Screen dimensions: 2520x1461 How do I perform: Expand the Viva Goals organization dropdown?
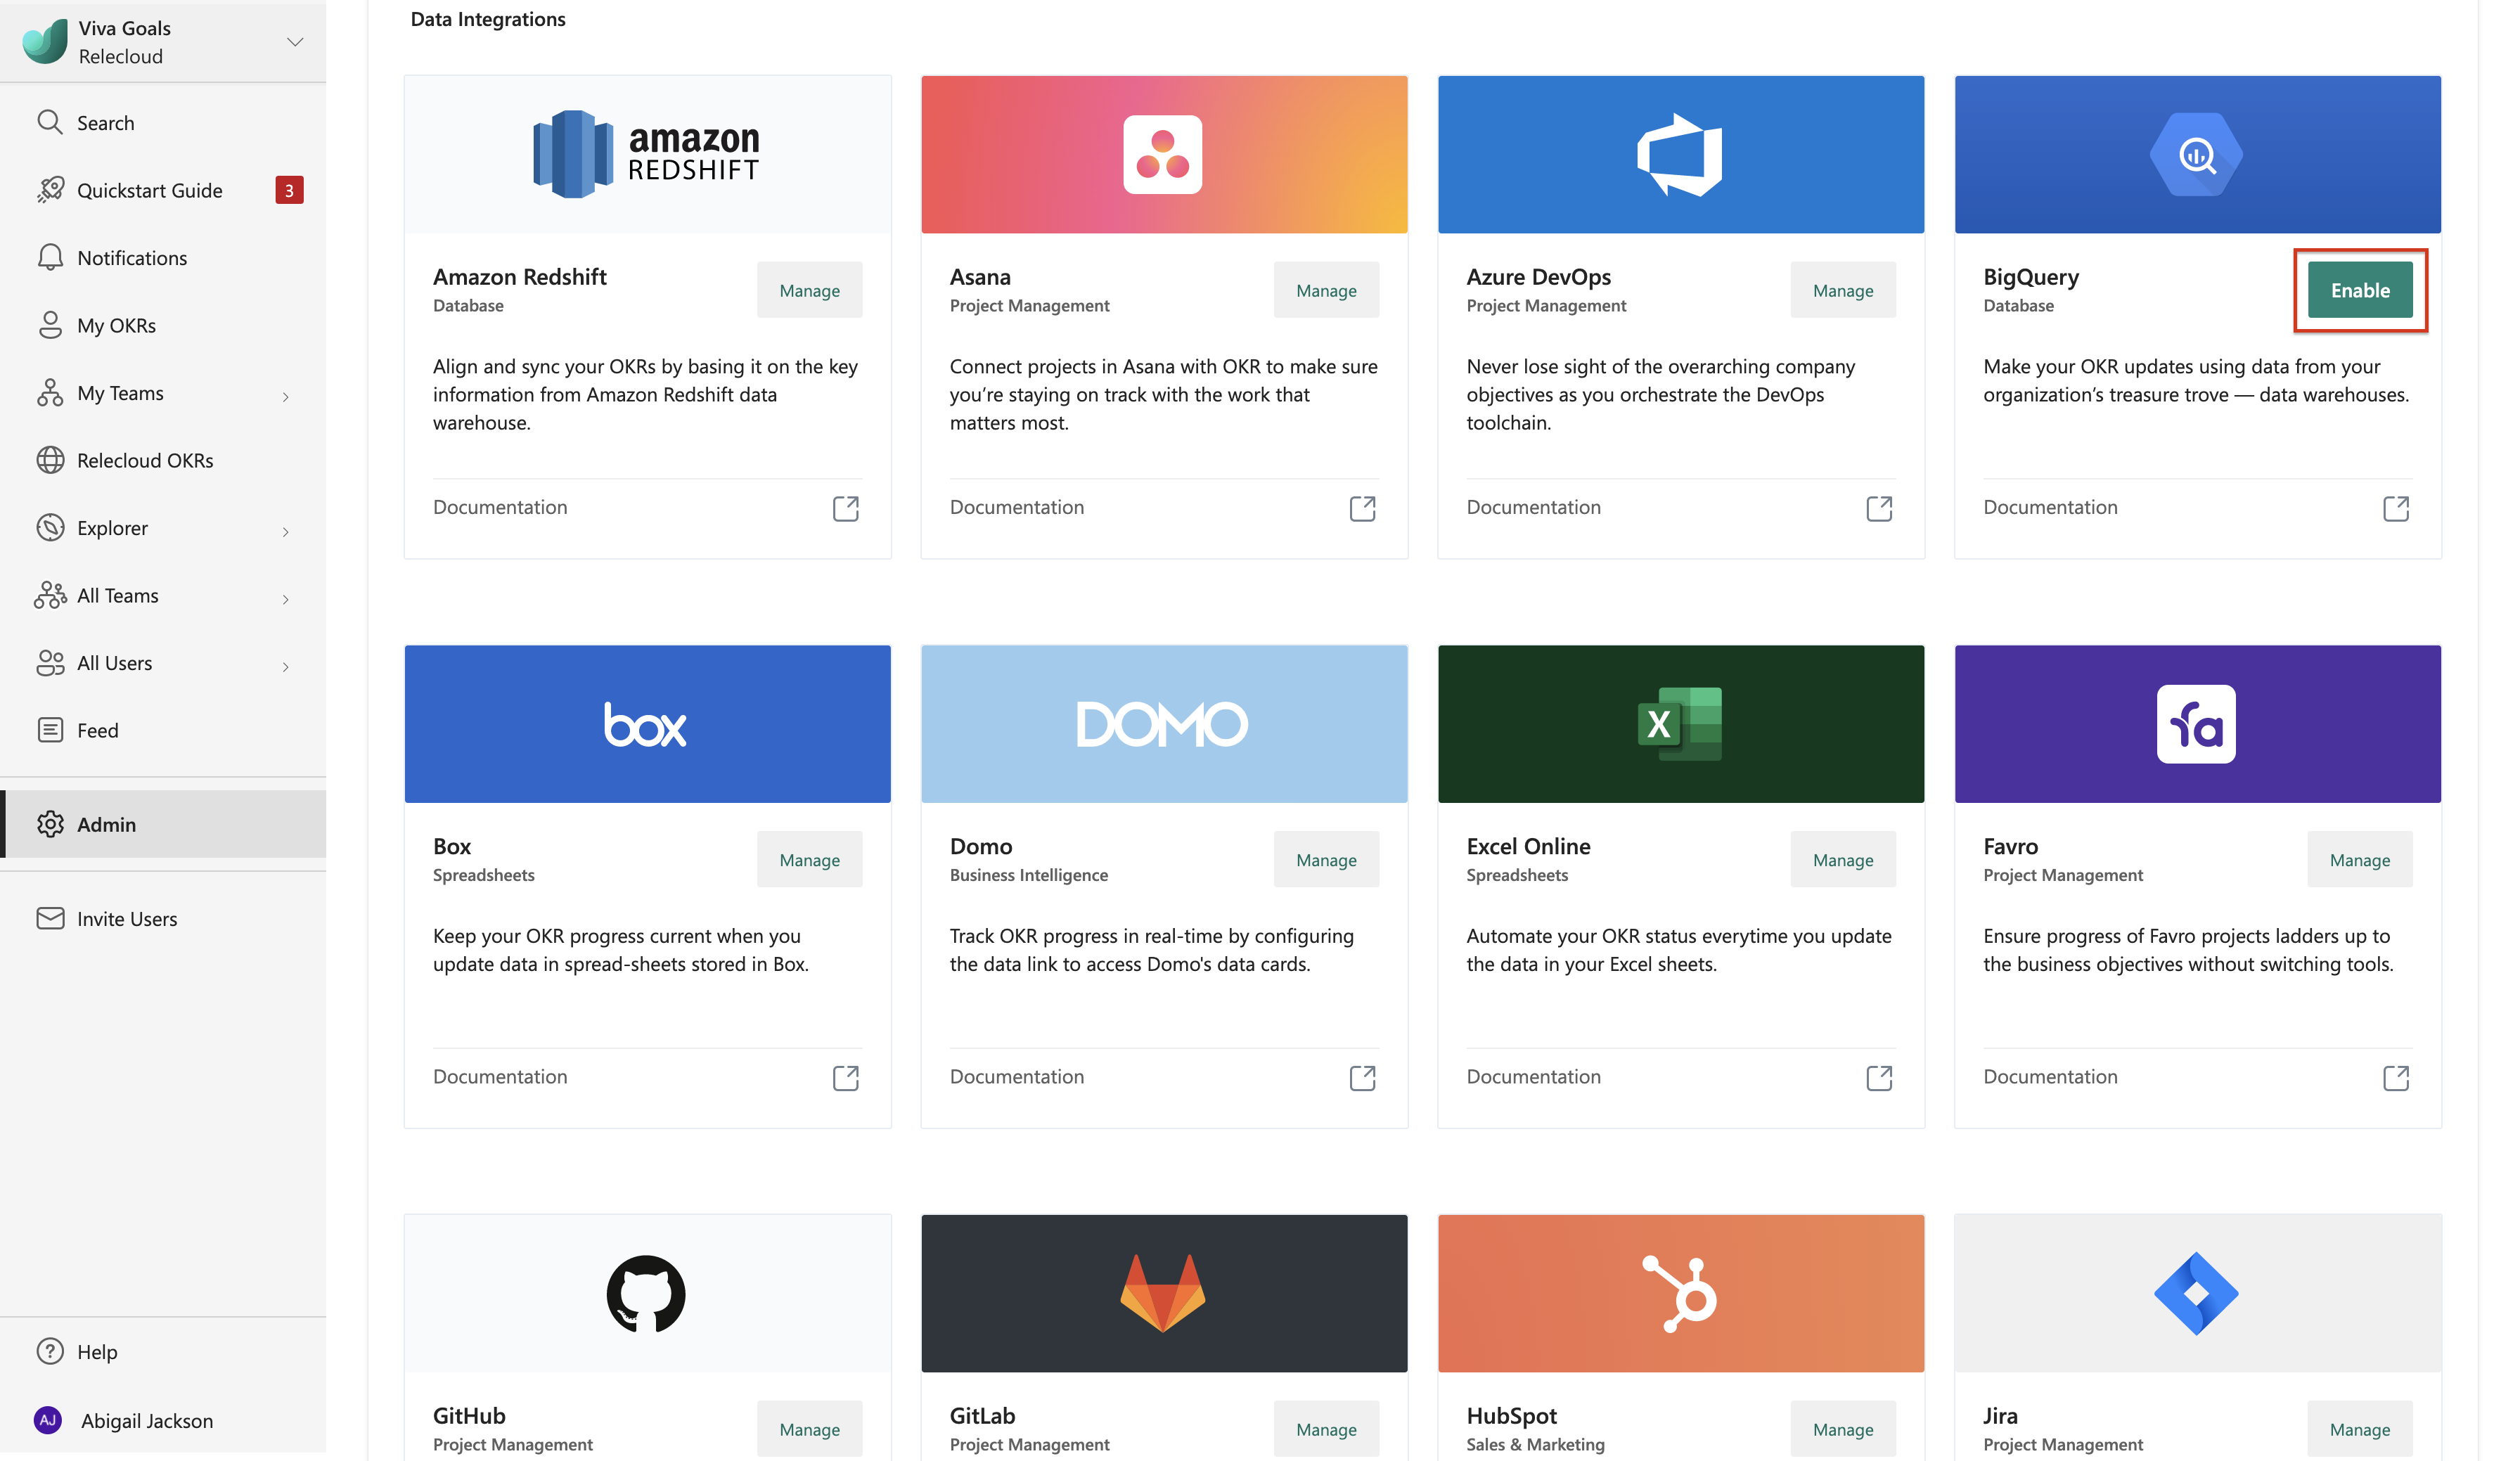(295, 42)
